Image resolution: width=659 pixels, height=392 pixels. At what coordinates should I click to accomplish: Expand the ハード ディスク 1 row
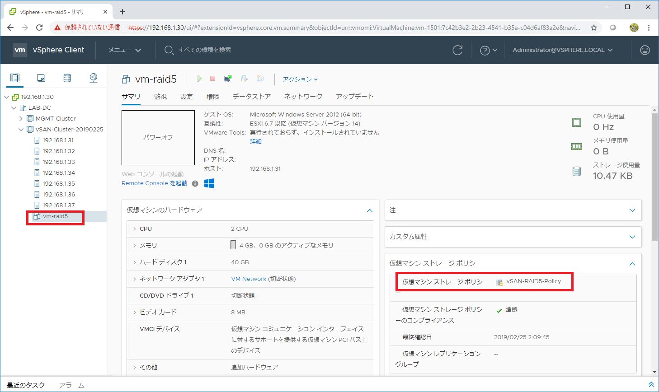135,262
